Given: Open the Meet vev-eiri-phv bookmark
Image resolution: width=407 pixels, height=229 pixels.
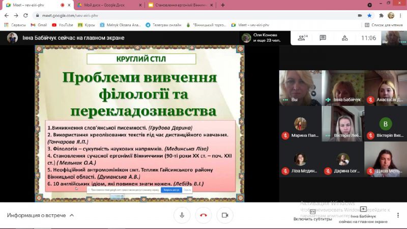Looking at the screenshot, I should tap(250, 25).
